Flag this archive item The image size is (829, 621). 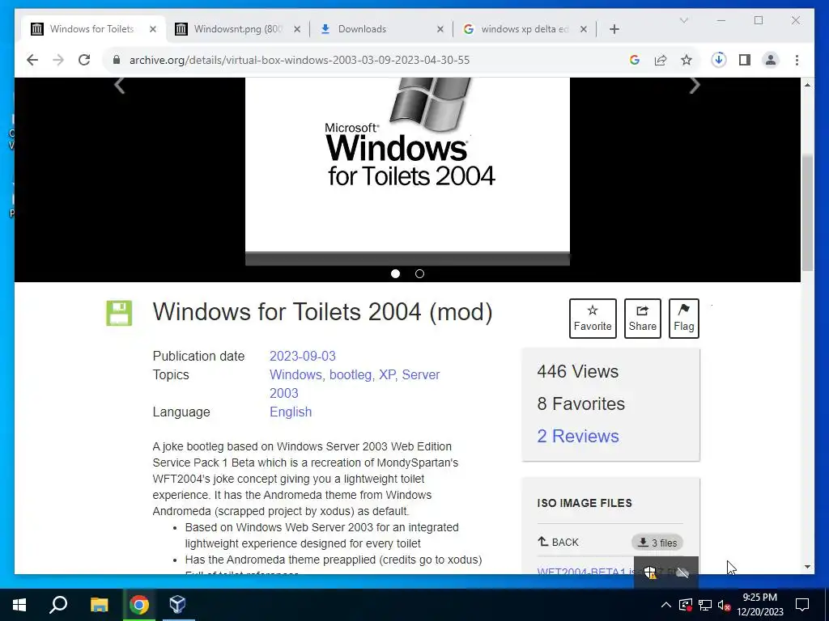coord(683,319)
